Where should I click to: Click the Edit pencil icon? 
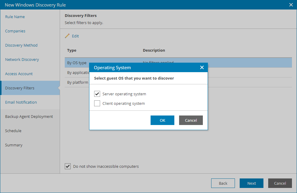67,35
